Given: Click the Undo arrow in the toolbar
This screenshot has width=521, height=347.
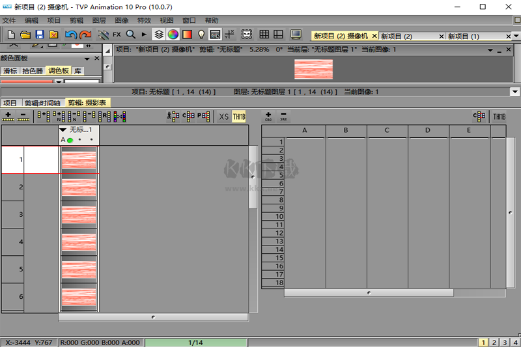Looking at the screenshot, I should pos(70,34).
